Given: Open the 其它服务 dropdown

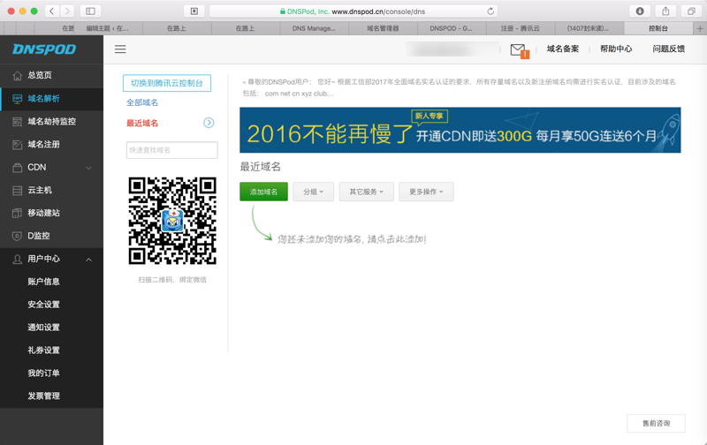Looking at the screenshot, I should (x=366, y=192).
